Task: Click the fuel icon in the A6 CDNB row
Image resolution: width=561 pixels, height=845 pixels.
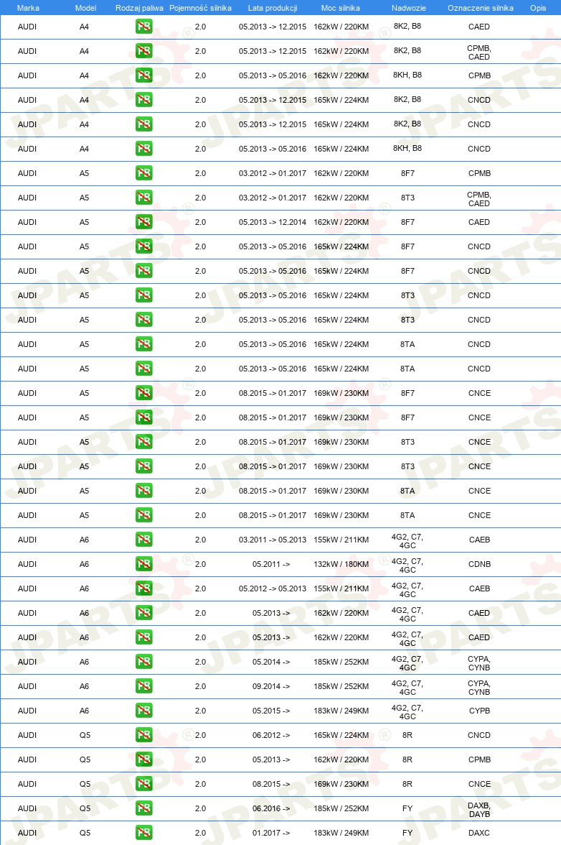Action: click(x=143, y=563)
